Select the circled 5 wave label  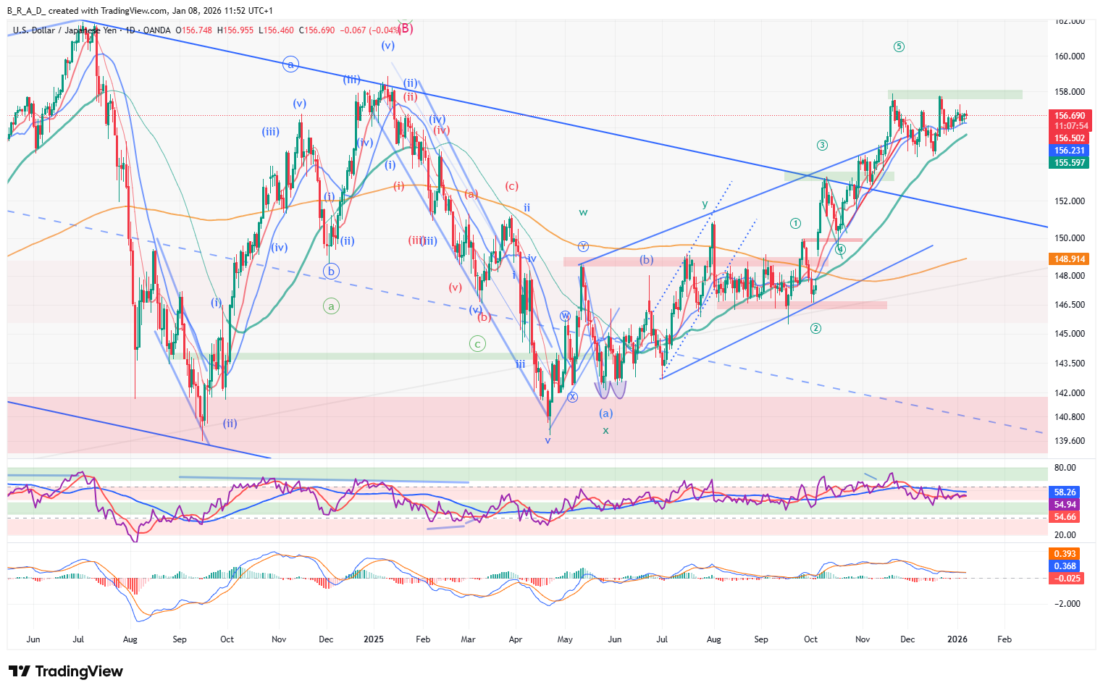click(x=899, y=47)
